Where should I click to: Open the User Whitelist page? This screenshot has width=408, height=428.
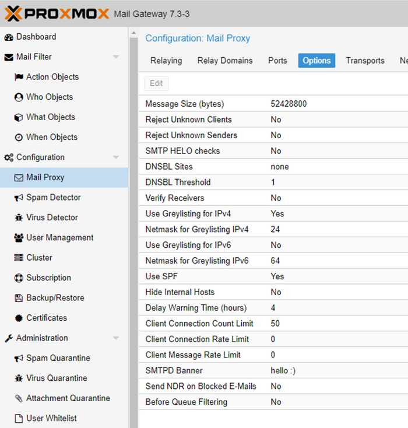51,418
